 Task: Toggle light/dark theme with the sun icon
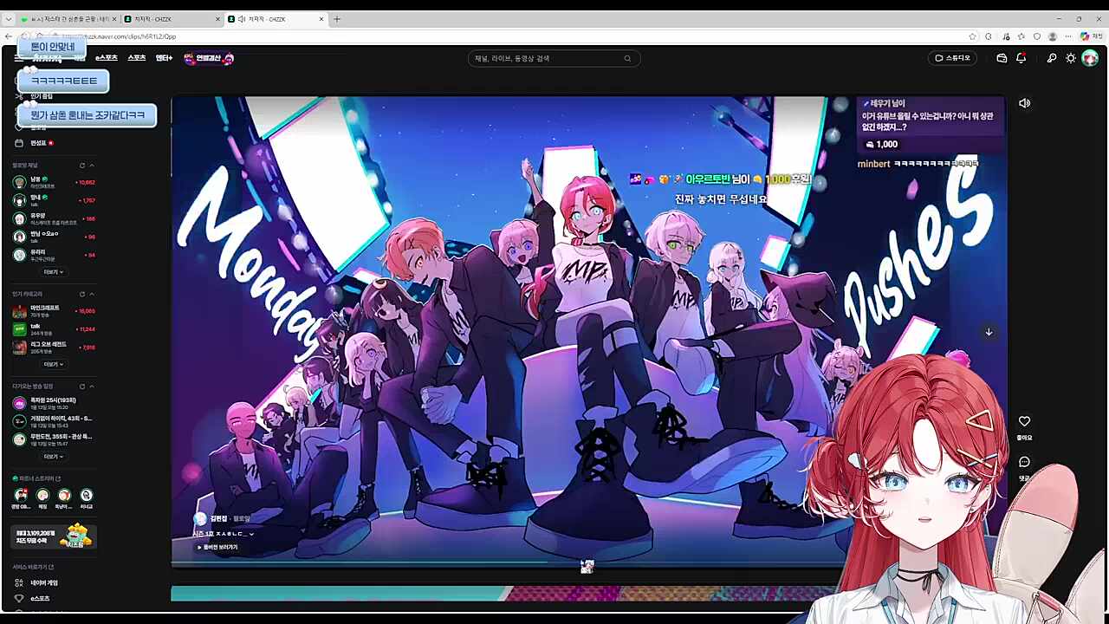click(1071, 58)
